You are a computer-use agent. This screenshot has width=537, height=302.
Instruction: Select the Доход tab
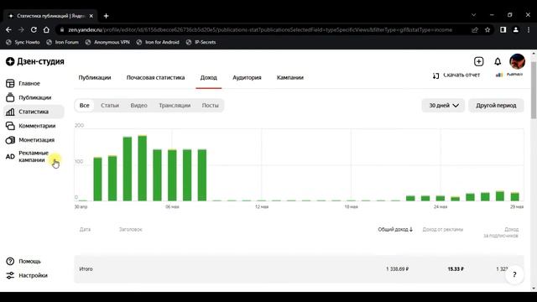(x=209, y=77)
